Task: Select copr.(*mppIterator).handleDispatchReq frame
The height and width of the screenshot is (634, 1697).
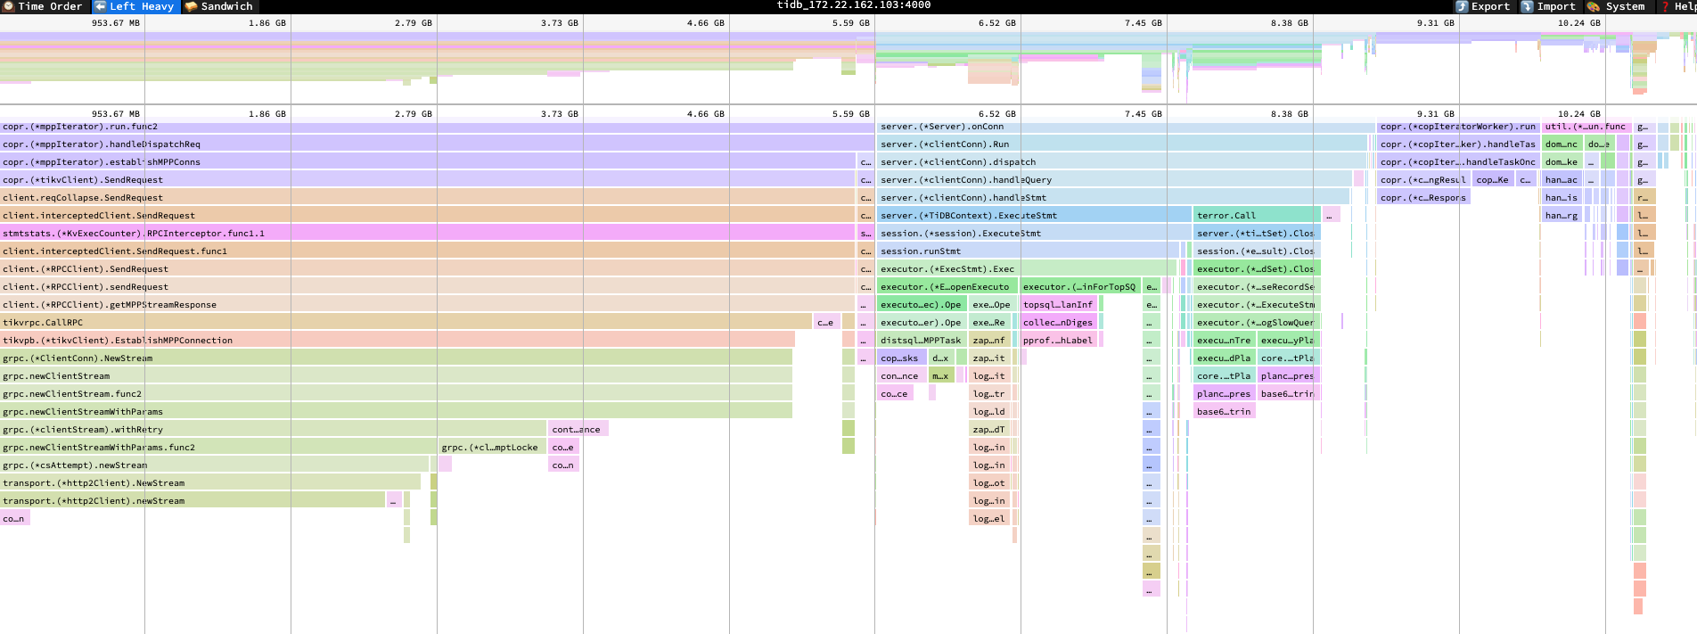Action: click(x=437, y=144)
